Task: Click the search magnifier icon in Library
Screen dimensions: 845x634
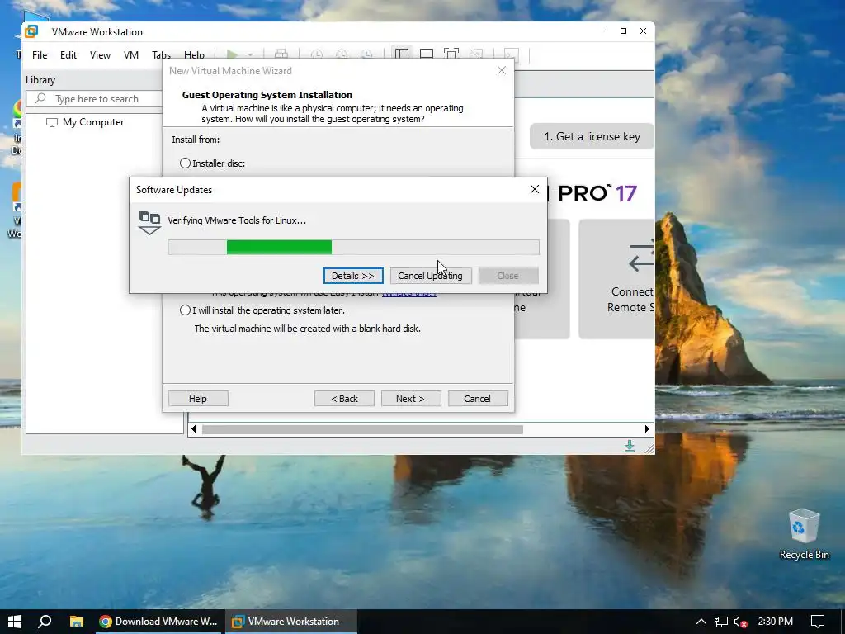Action: (40, 99)
